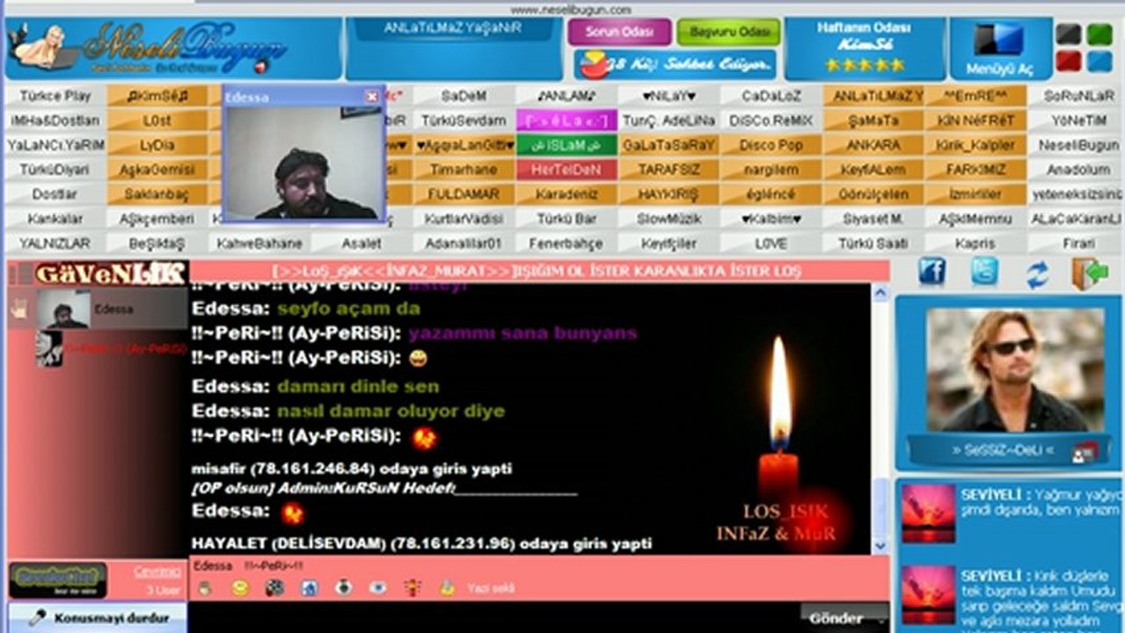The width and height of the screenshot is (1125, 633).
Task: Click the icon next to SeSSiZ~DeLi name
Action: click(x=1085, y=451)
